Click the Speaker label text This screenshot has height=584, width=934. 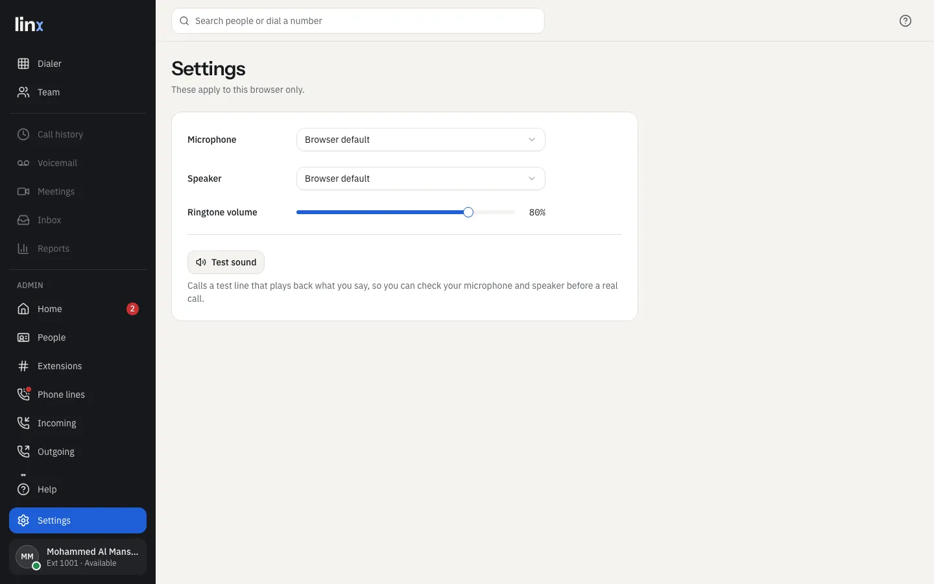(x=204, y=178)
